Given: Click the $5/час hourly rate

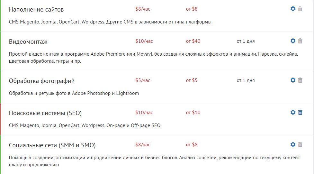Looking at the screenshot, I should click(143, 80).
